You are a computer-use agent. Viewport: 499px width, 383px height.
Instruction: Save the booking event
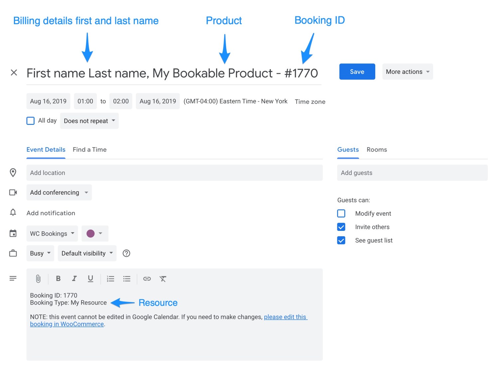[x=357, y=71]
